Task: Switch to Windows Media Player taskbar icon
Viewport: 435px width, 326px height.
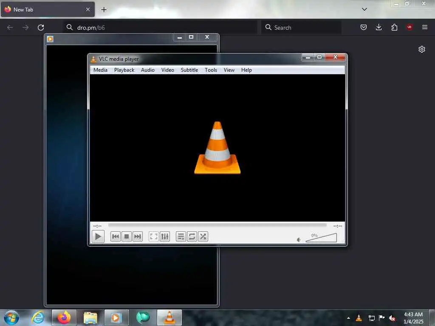Action: click(116, 318)
